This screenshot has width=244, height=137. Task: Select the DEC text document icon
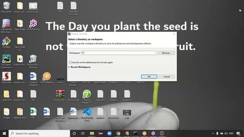(33, 96)
